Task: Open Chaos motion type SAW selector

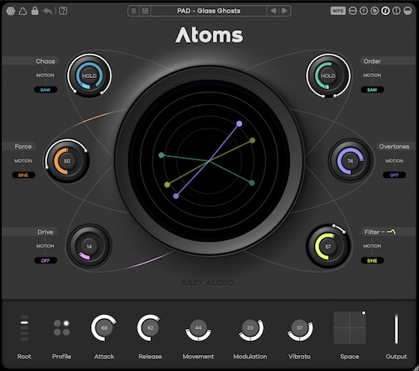Action: tap(45, 90)
